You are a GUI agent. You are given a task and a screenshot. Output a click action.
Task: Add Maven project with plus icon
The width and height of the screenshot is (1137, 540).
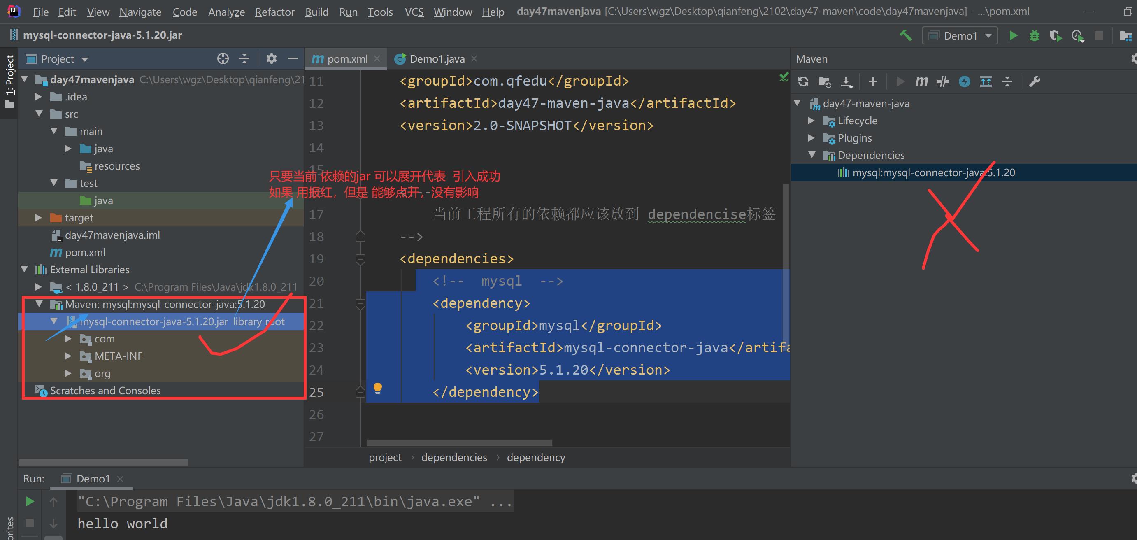point(873,81)
